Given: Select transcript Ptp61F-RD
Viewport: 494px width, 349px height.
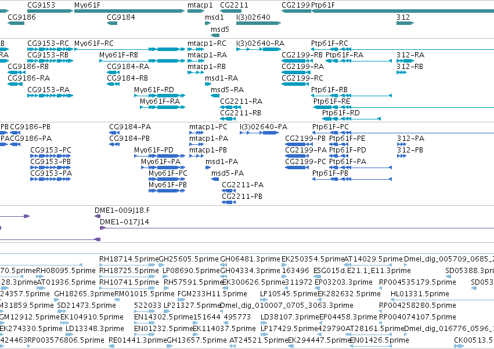Looking at the screenshot, I should click(351, 119).
